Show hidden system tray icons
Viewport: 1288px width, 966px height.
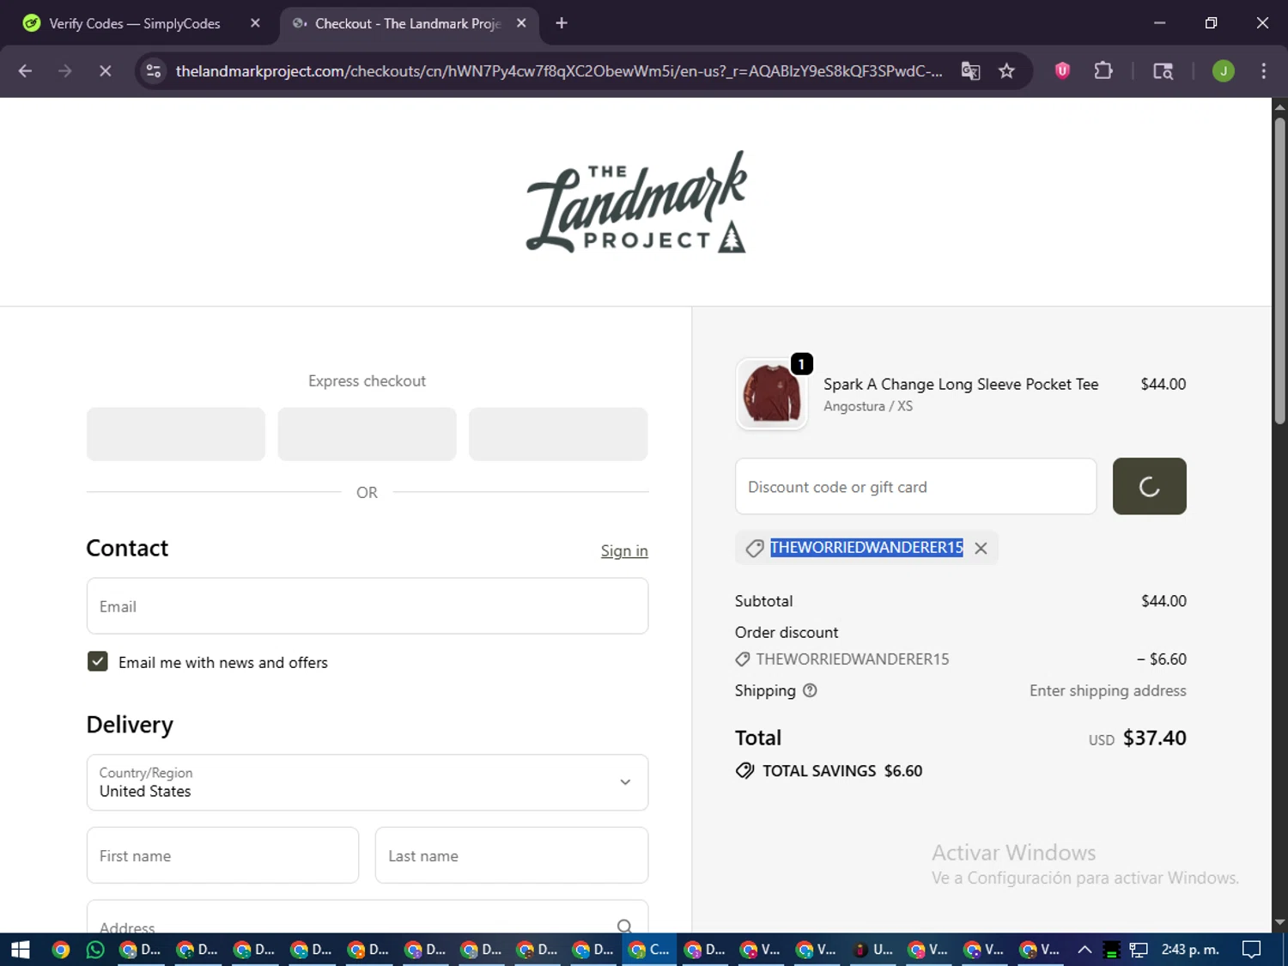(1084, 950)
